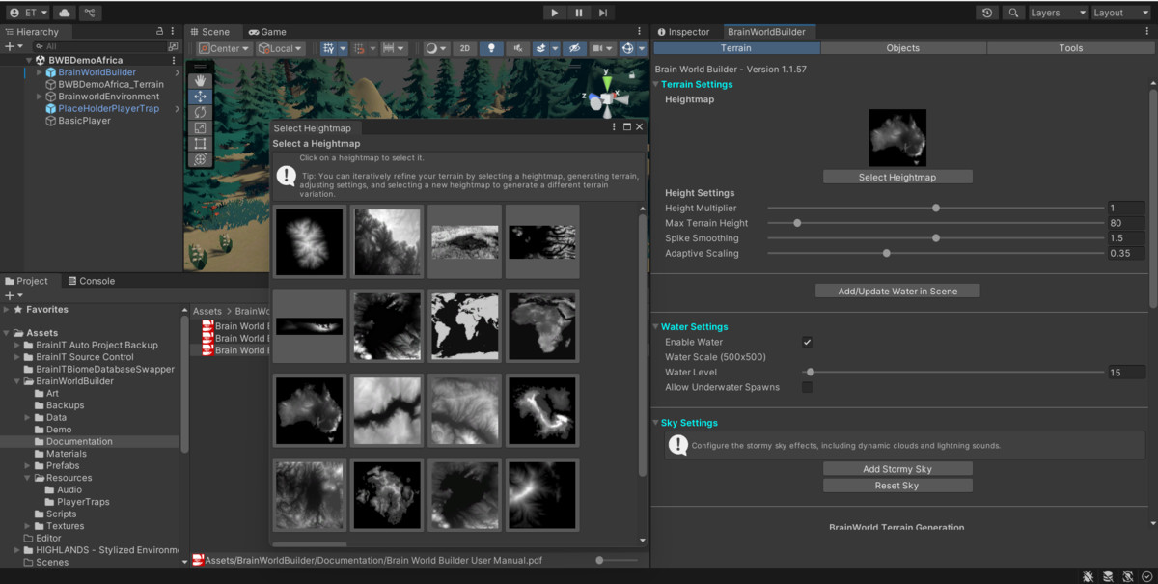Lock the Hierarchy panel
The height and width of the screenshot is (584, 1158).
tap(160, 32)
